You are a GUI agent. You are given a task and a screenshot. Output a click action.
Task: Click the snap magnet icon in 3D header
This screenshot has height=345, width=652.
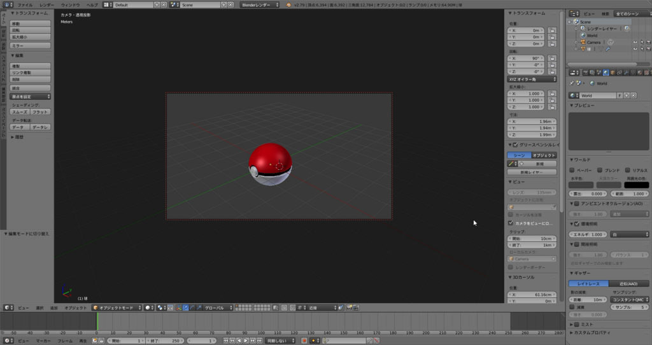pos(292,307)
